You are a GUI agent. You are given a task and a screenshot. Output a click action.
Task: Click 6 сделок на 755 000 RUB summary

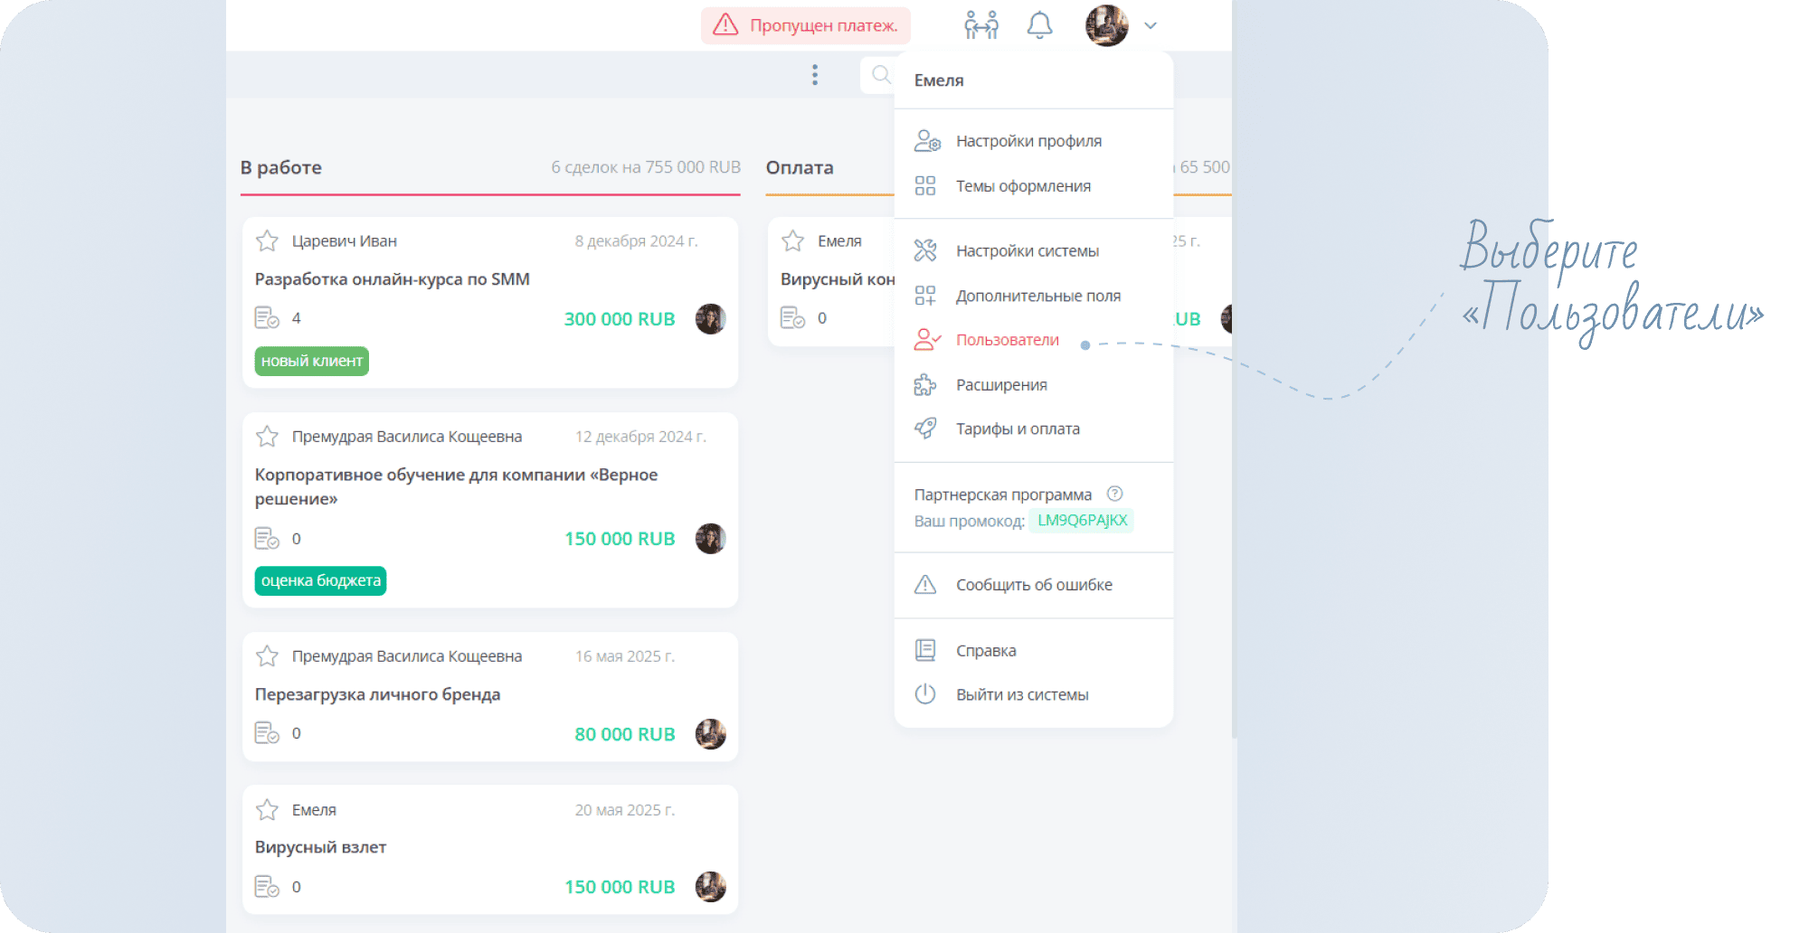[646, 167]
